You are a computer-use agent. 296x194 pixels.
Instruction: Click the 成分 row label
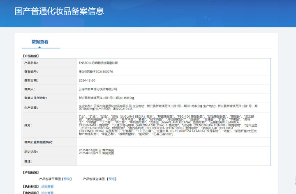28,125
